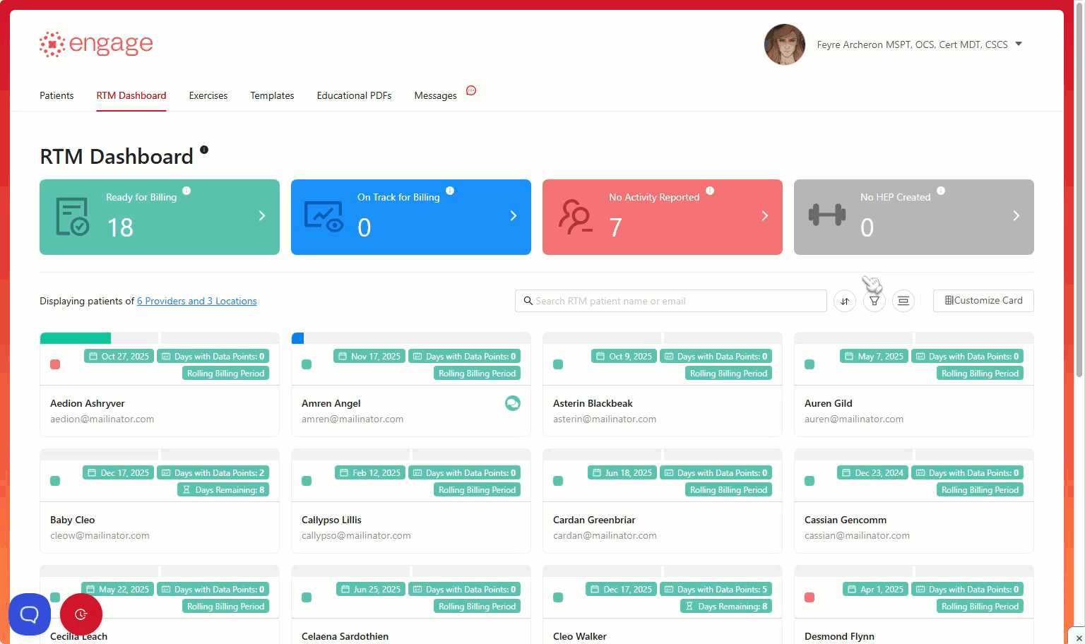This screenshot has width=1085, height=644.
Task: Open Celaena Sardothien patient card
Action: pyautogui.click(x=411, y=604)
